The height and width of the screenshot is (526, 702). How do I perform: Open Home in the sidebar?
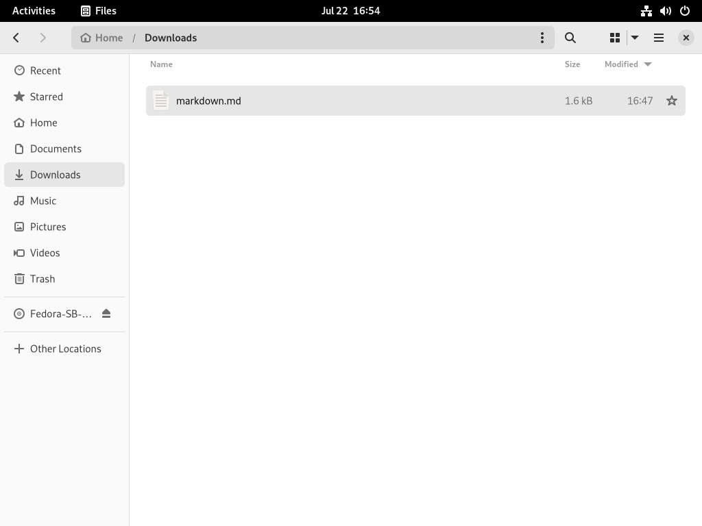[64, 123]
